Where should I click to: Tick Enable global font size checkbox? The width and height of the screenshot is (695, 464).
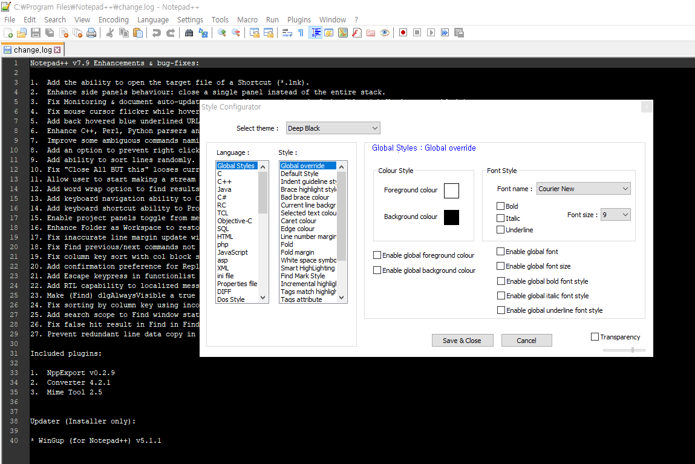pyautogui.click(x=500, y=266)
